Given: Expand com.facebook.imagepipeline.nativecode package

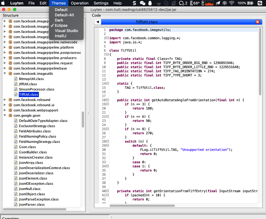Looking at the screenshot, I should pyautogui.click(x=5, y=42).
